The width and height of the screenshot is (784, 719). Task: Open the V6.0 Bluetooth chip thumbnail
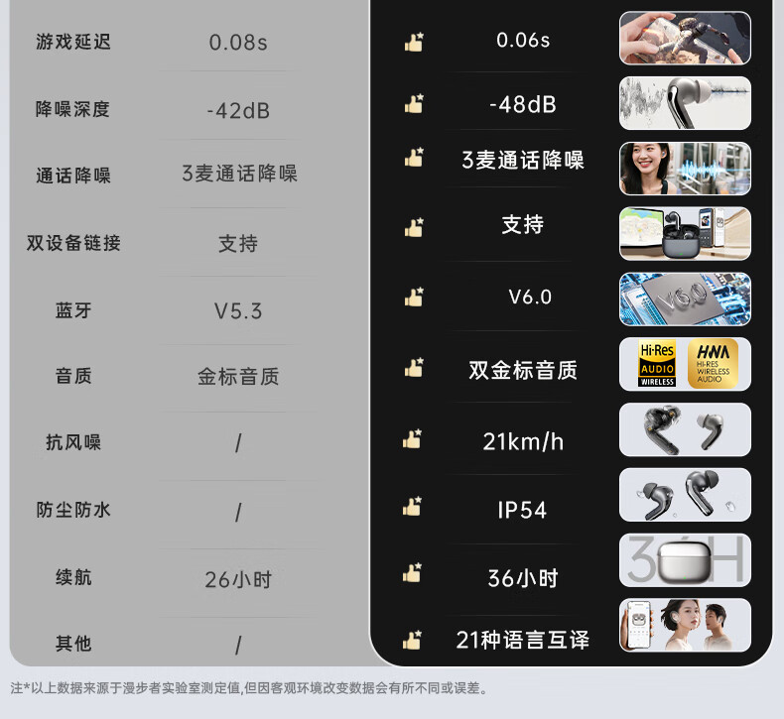685,299
